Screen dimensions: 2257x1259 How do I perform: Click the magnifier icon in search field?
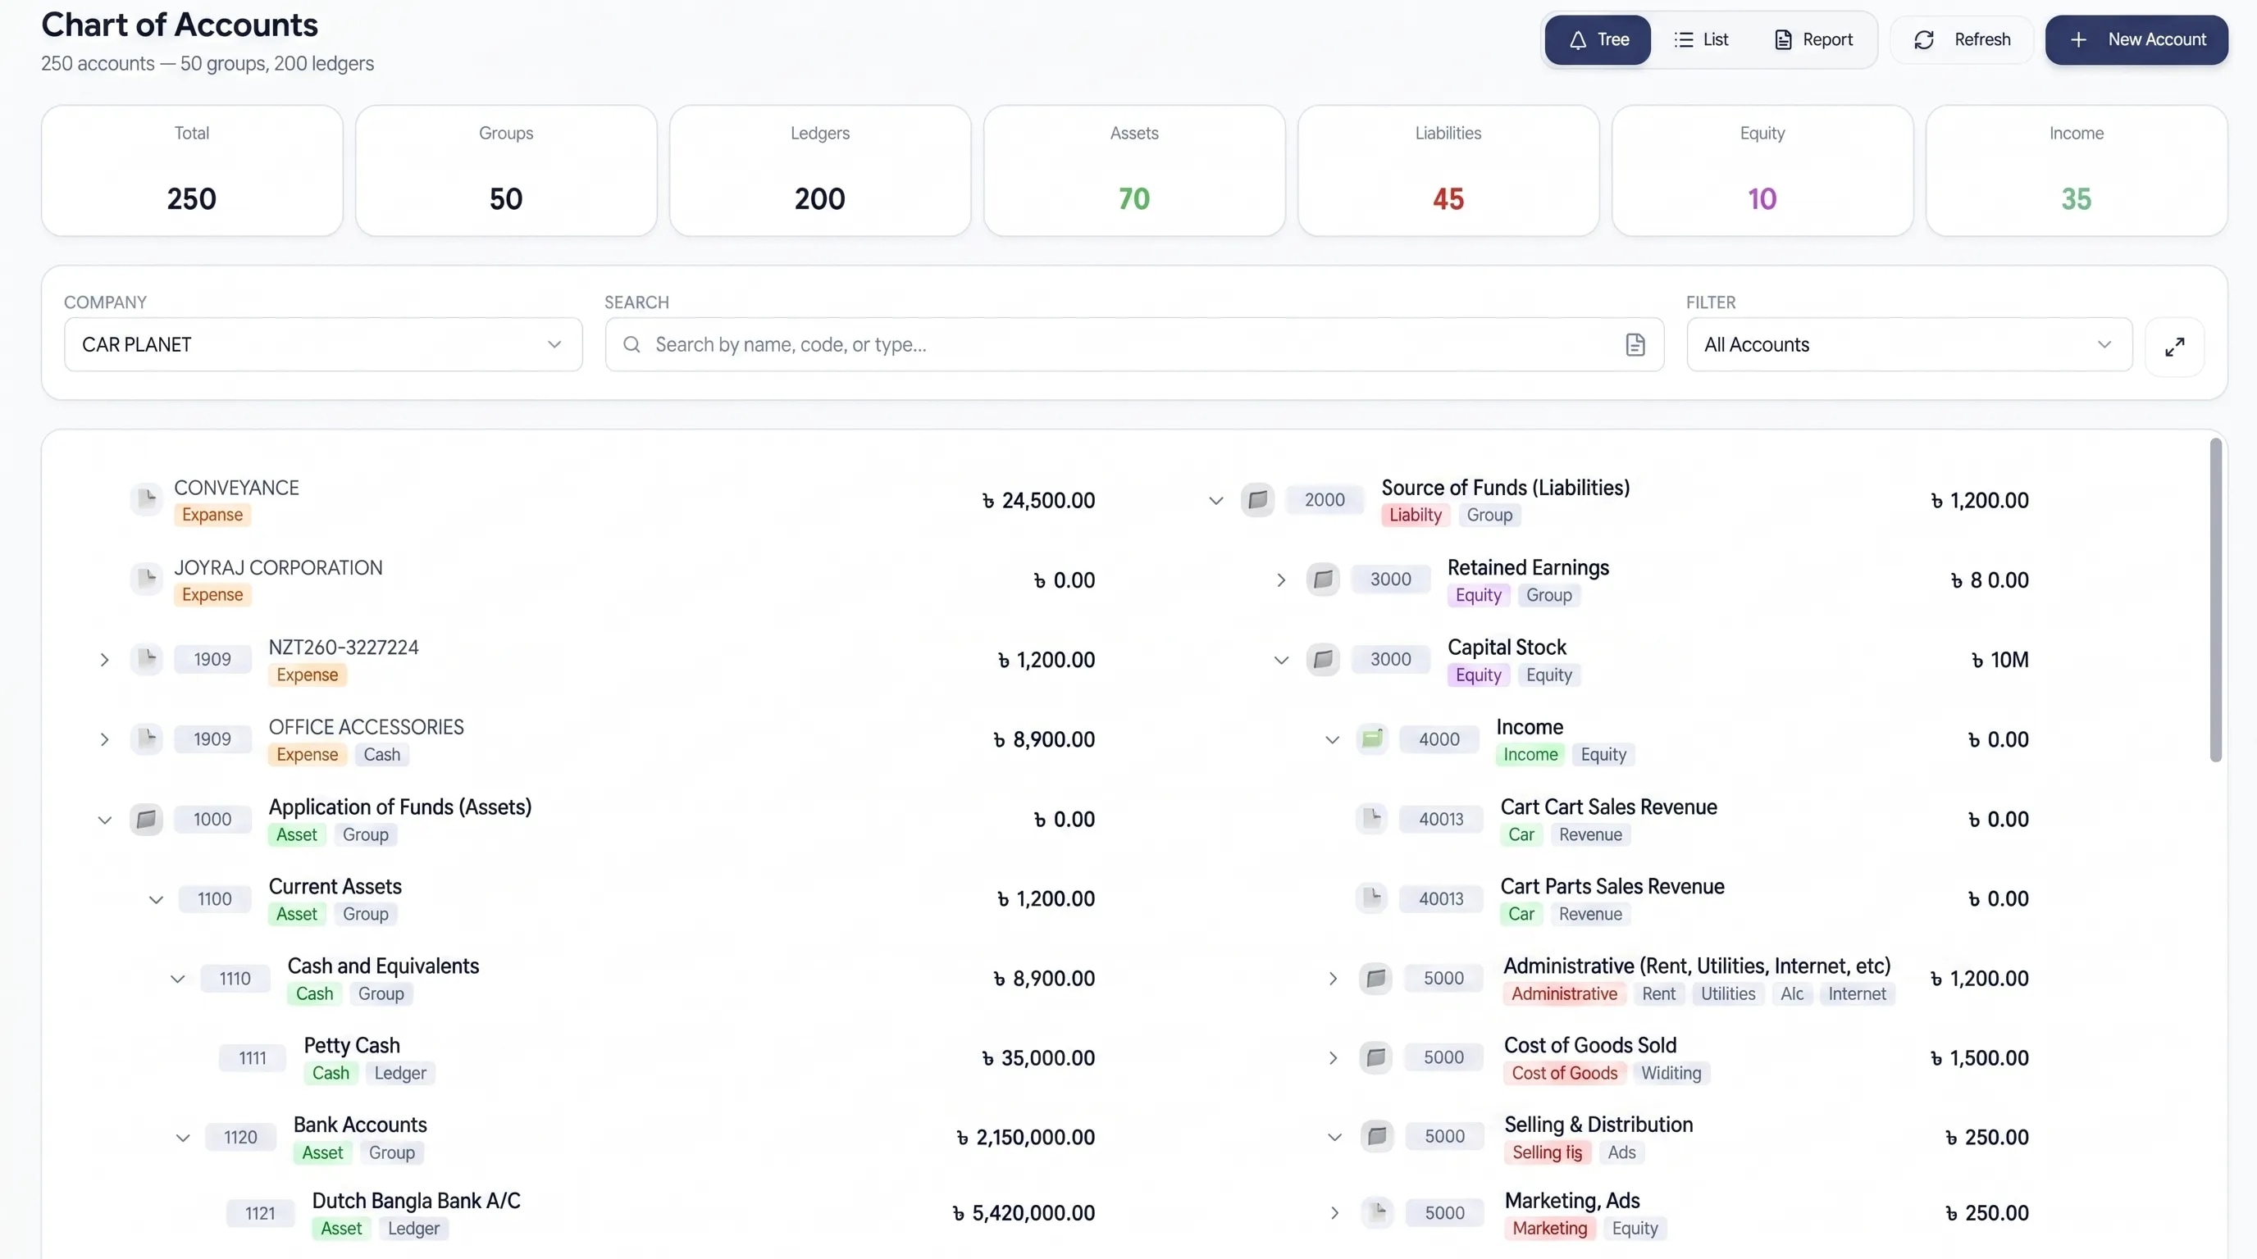[632, 345]
